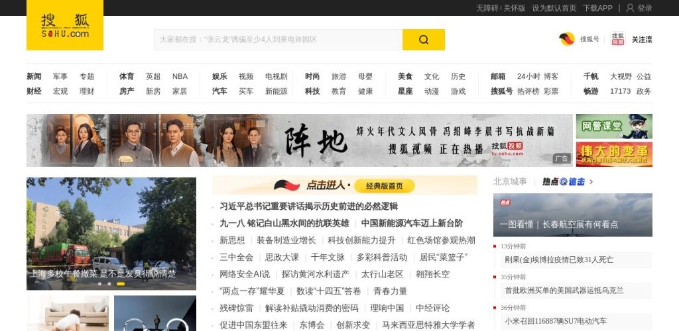The image size is (679, 331).
Task: Open news 刚果(金)埃博拉疫情已致31人死亡
Action: pos(559,260)
